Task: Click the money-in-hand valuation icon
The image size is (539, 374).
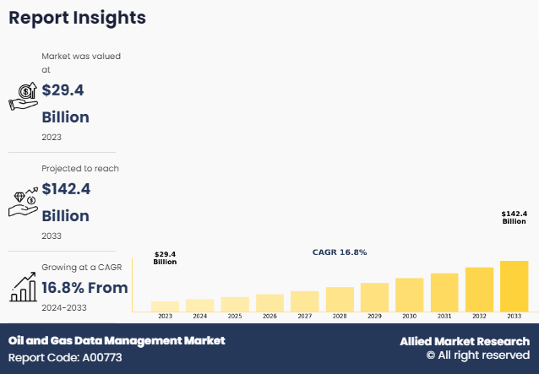Action: (23, 96)
